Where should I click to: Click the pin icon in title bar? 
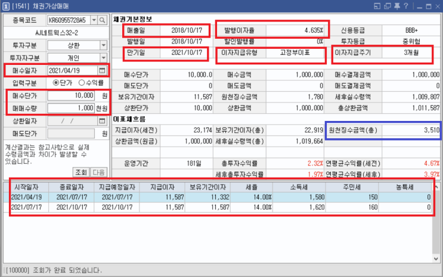point(397,6)
